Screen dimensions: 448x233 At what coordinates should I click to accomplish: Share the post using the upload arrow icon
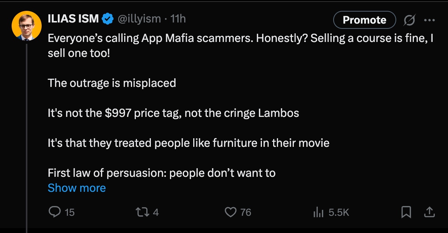point(429,212)
